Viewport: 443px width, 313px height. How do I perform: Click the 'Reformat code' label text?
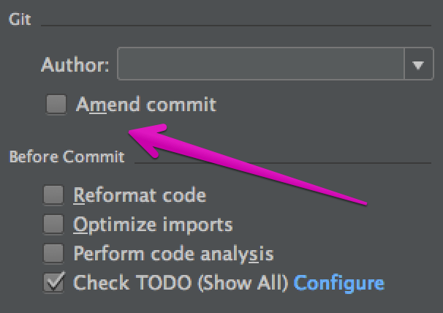[x=140, y=195]
